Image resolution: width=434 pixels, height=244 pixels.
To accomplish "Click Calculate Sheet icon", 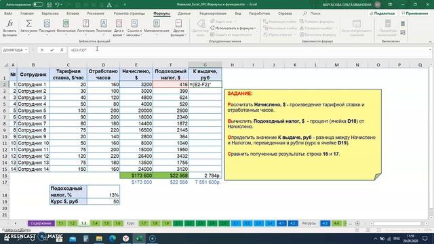I will click(403, 33).
